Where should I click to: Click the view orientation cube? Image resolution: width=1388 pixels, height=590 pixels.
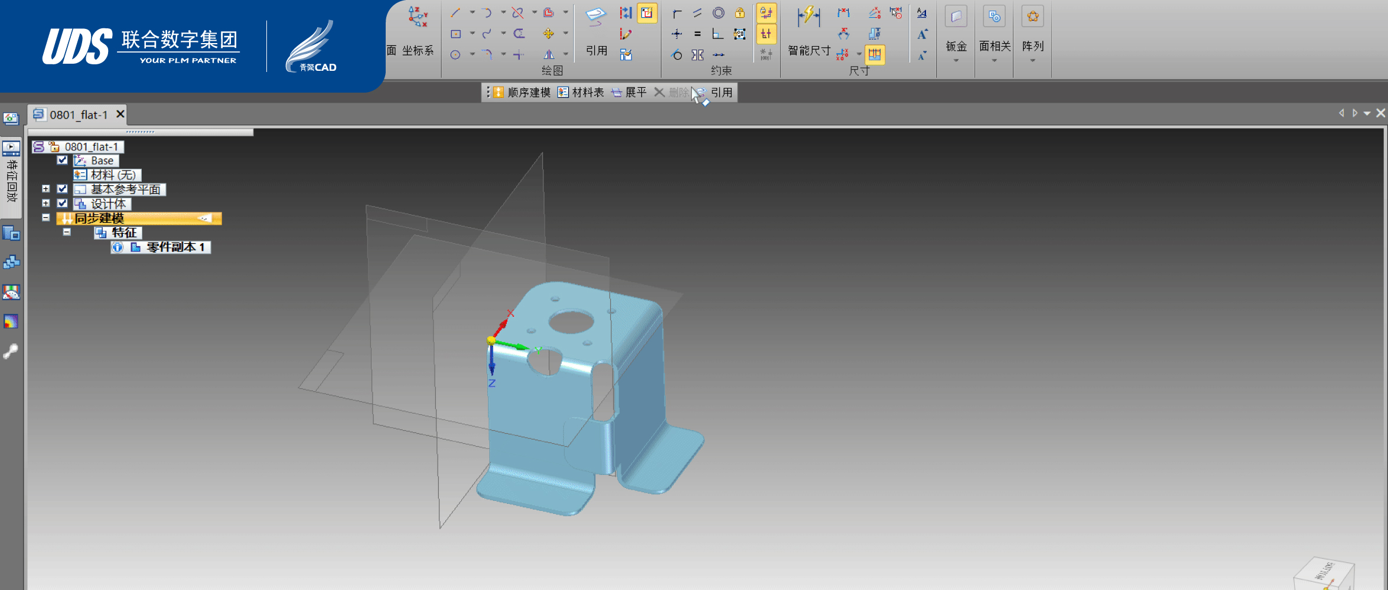click(1324, 573)
